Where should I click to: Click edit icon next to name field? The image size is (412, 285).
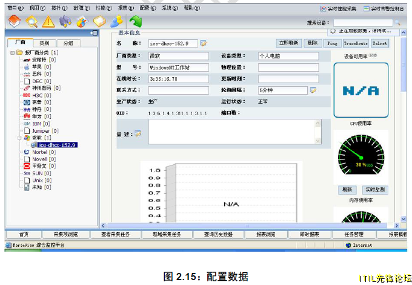[x=203, y=43]
